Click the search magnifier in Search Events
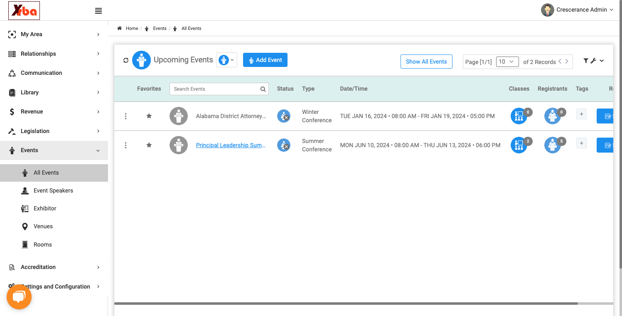622x316 pixels. (263, 89)
